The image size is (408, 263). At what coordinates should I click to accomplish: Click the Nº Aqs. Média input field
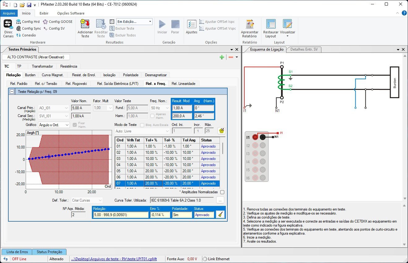point(78,215)
